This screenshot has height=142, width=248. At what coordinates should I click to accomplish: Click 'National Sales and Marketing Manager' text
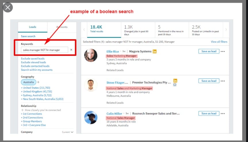(x=129, y=88)
